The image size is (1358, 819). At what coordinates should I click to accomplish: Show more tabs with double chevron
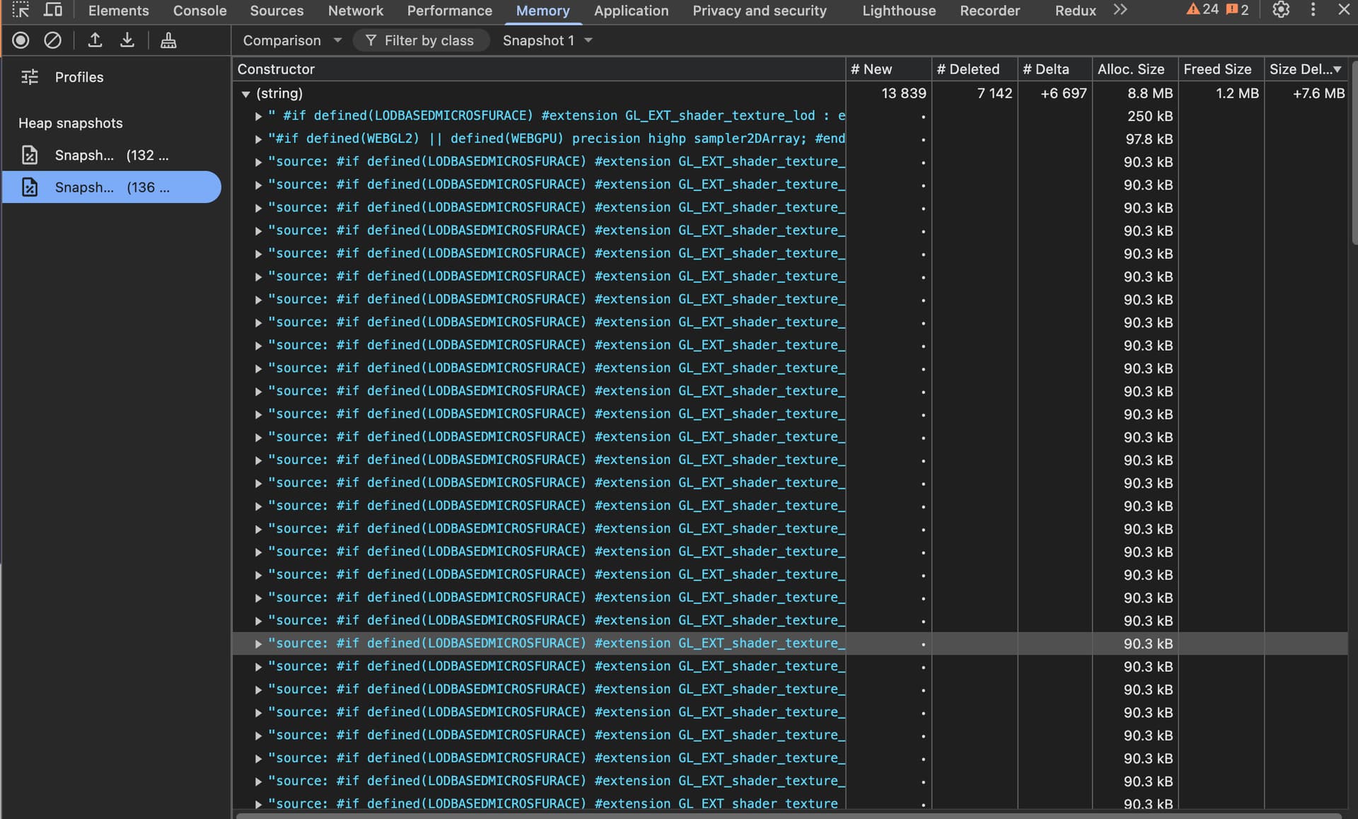click(x=1120, y=10)
